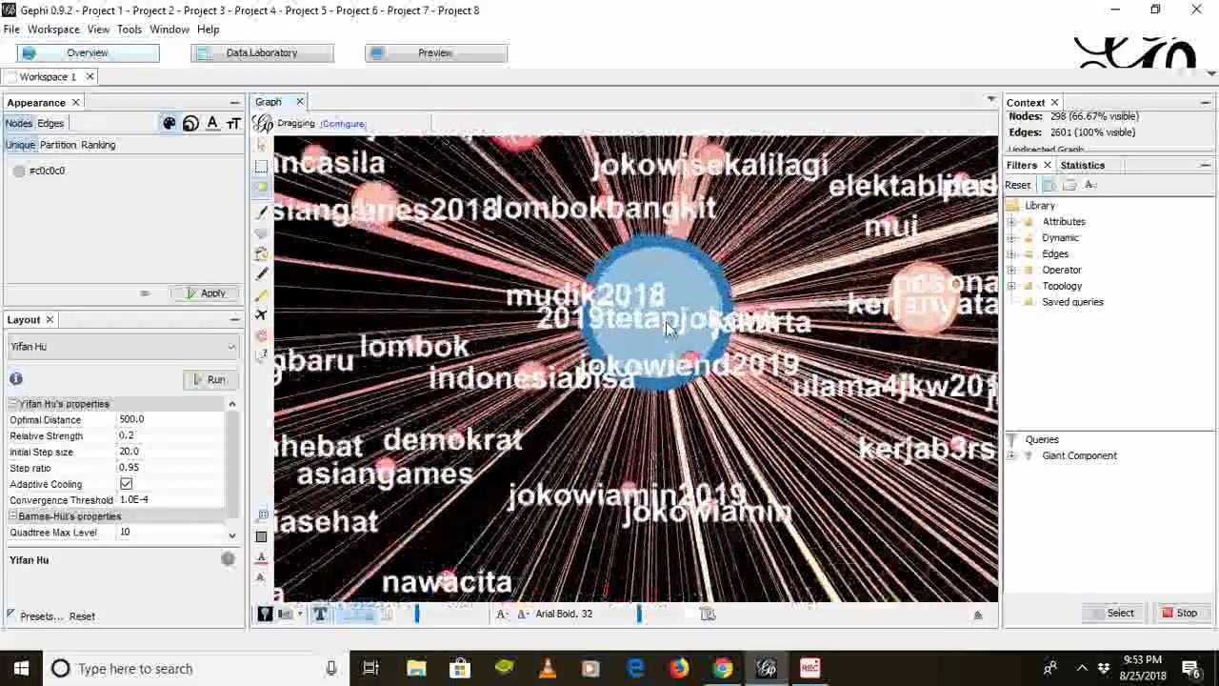Open the Tools menu
This screenshot has width=1219, height=686.
click(130, 30)
